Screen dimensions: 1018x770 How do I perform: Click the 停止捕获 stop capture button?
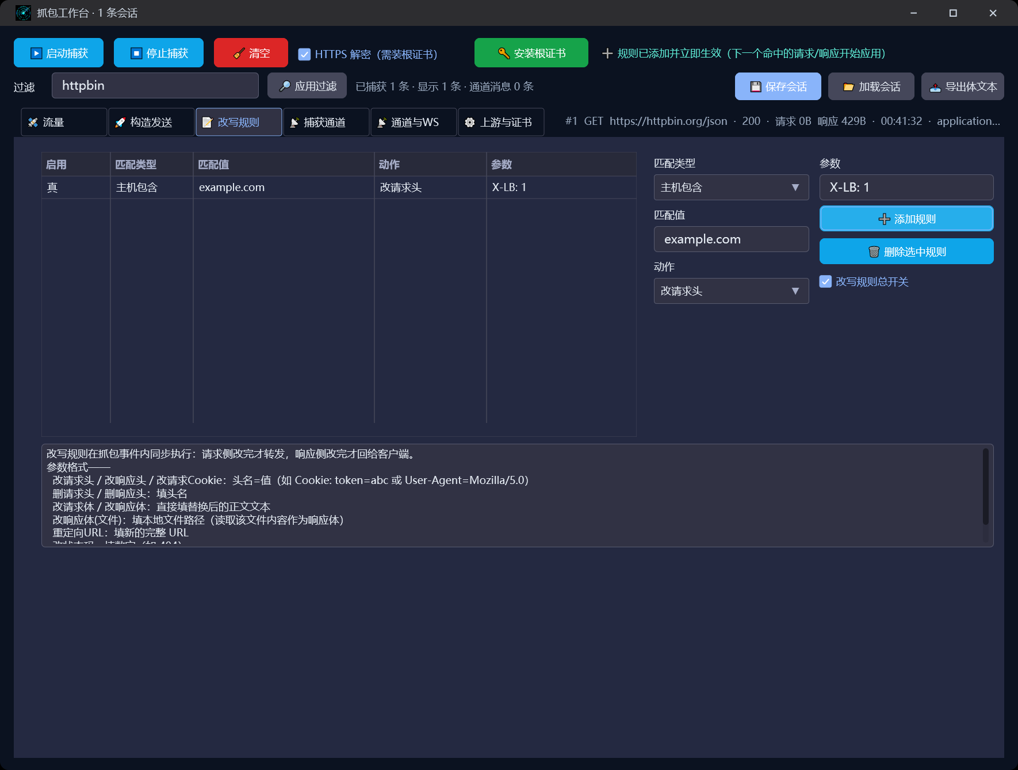click(x=159, y=53)
